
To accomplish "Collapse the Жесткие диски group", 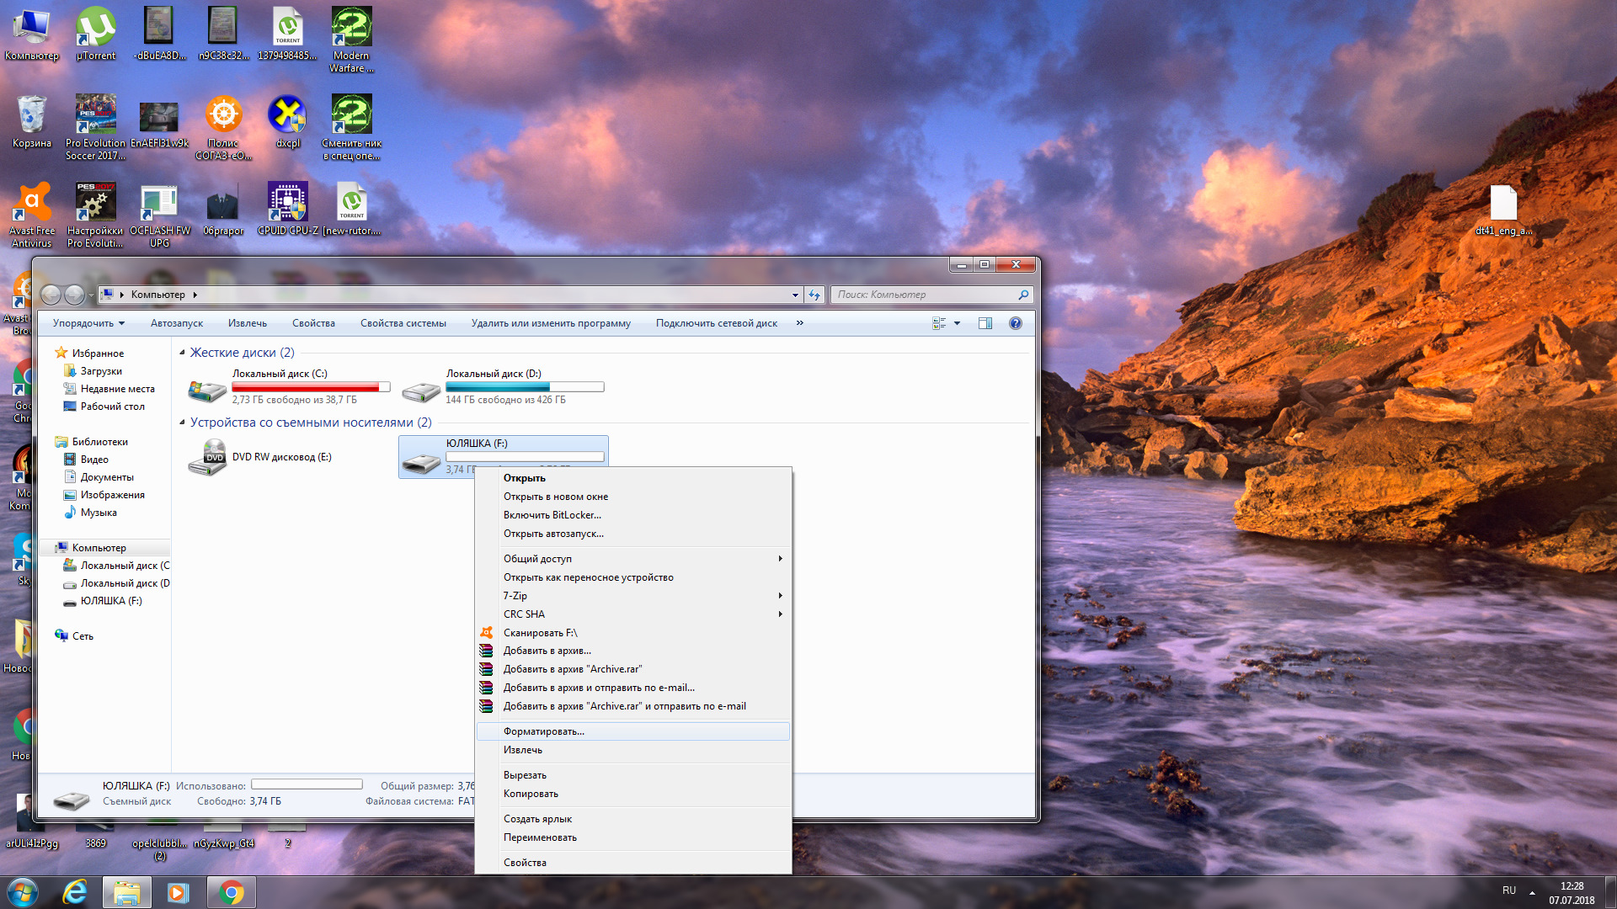I will point(182,353).
